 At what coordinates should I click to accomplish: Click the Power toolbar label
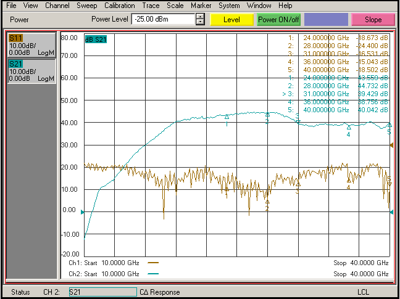tap(19, 20)
